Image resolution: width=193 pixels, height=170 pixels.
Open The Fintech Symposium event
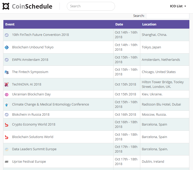pyautogui.click(x=30, y=72)
